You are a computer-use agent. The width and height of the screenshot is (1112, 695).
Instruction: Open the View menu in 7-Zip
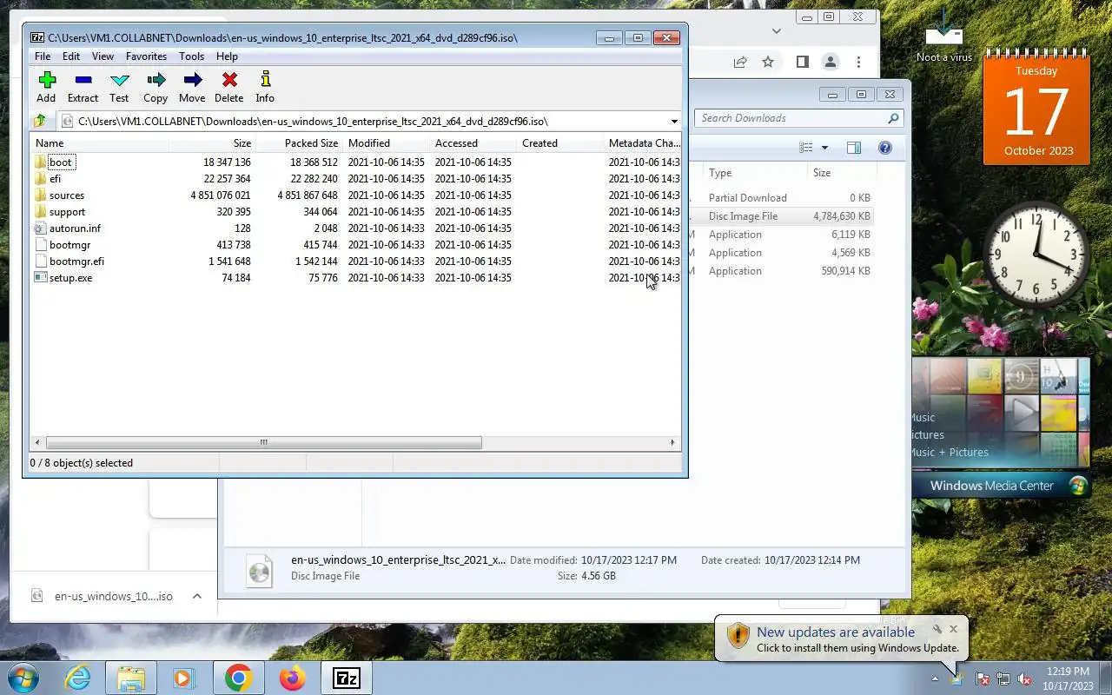pyautogui.click(x=103, y=56)
